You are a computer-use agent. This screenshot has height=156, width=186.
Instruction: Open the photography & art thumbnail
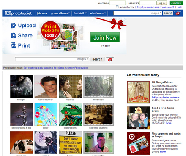click(x=22, y=114)
